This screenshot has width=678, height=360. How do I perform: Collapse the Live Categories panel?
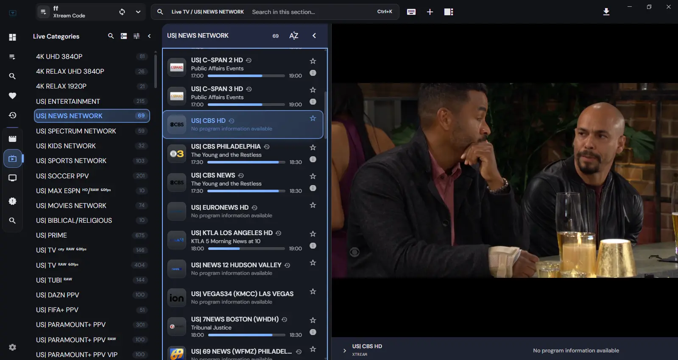pos(149,36)
